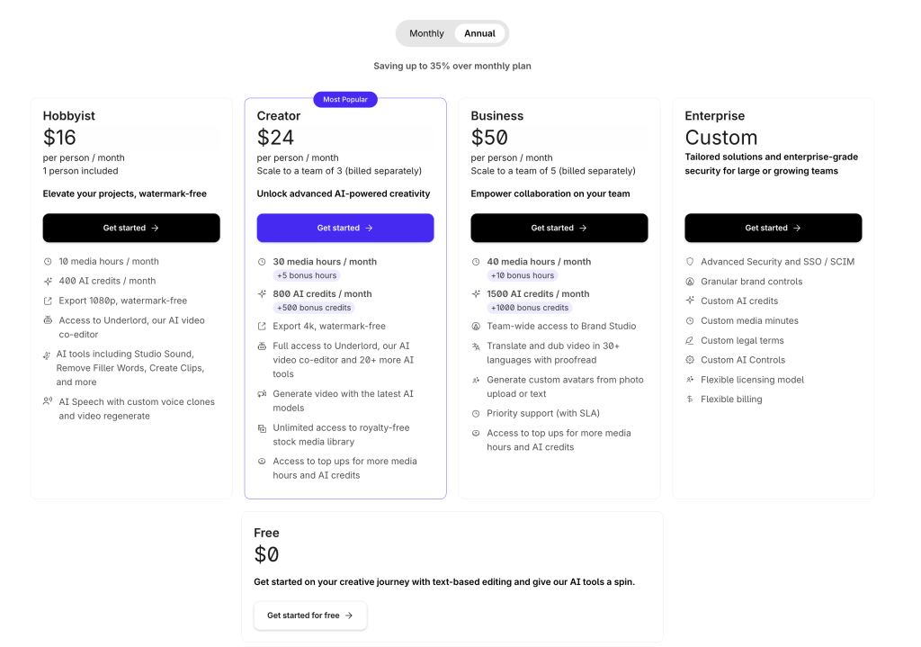Image resolution: width=921 pixels, height=647 pixels.
Task: Click the Most Popular badge above Creator
Action: coord(344,99)
